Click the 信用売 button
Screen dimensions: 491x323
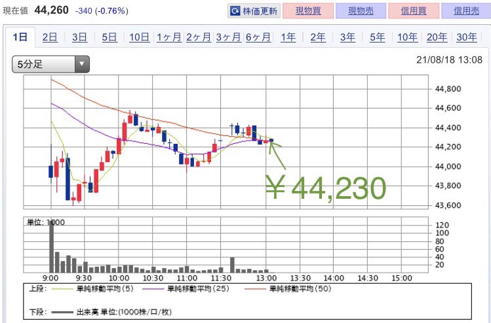465,11
